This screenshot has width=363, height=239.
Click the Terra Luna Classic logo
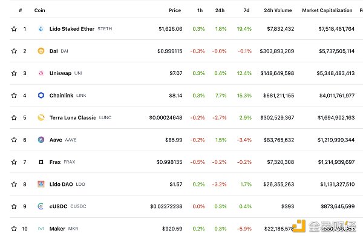coord(41,117)
